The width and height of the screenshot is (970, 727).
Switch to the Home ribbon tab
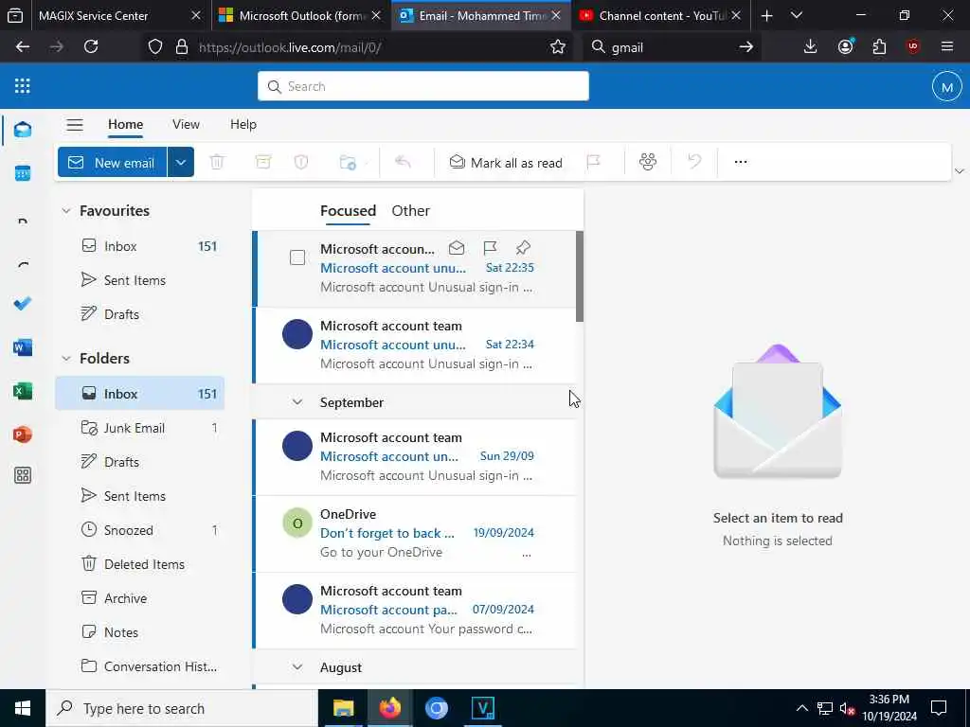(126, 125)
